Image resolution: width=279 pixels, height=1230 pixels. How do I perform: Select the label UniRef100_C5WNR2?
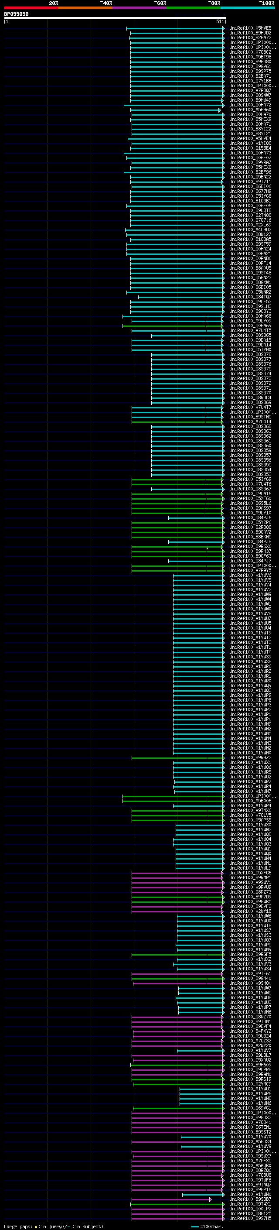(250, 292)
